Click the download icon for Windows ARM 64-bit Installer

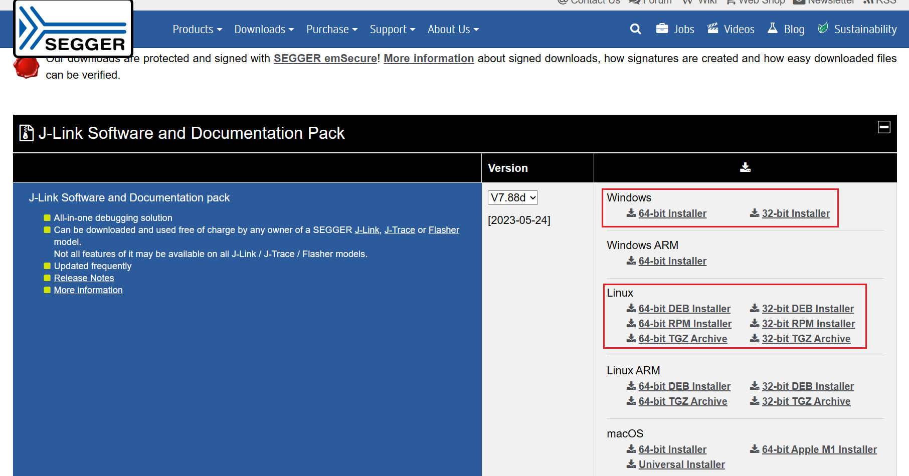(x=631, y=261)
